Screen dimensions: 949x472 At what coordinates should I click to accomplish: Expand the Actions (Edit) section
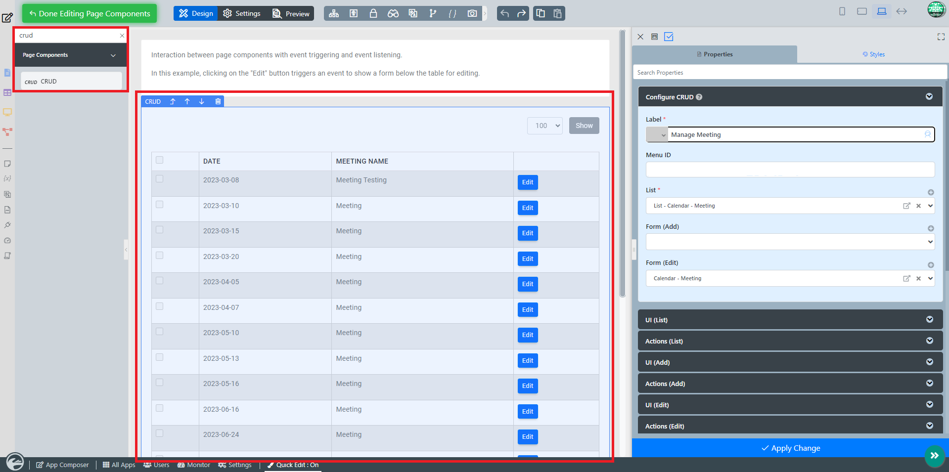coord(790,426)
